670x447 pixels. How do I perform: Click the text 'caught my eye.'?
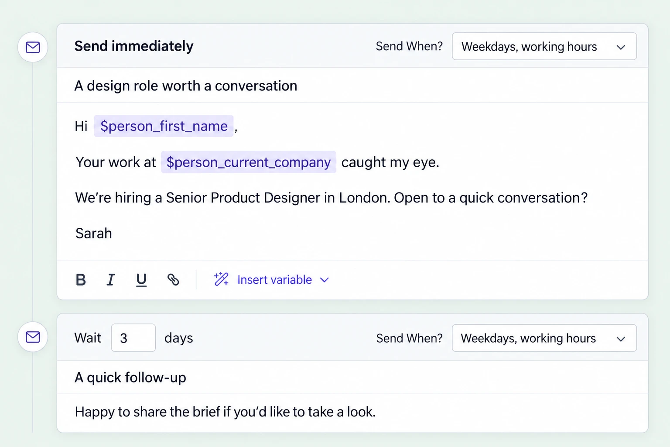390,162
